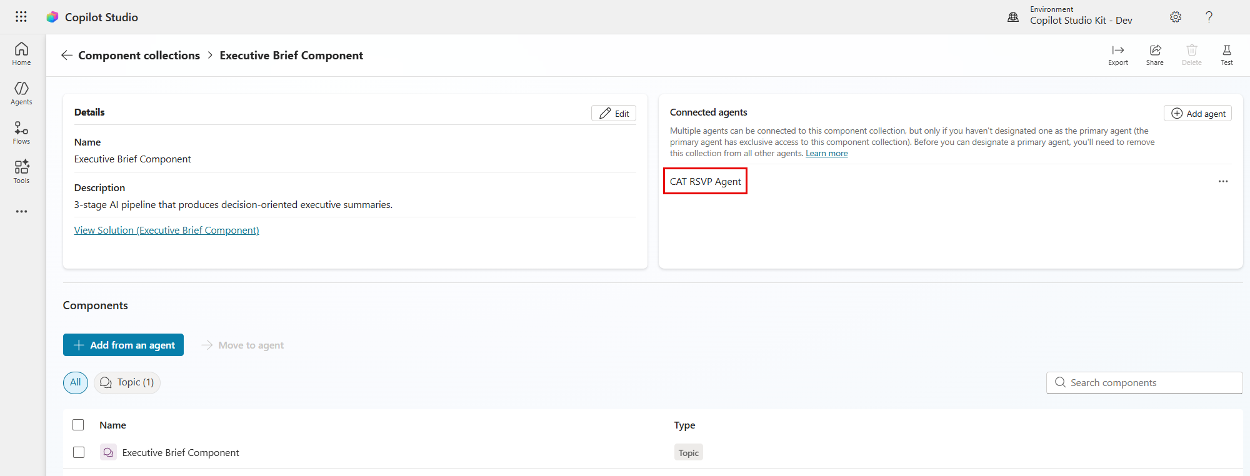Check the Executive Brief Component row
The width and height of the screenshot is (1250, 476).
point(79,452)
